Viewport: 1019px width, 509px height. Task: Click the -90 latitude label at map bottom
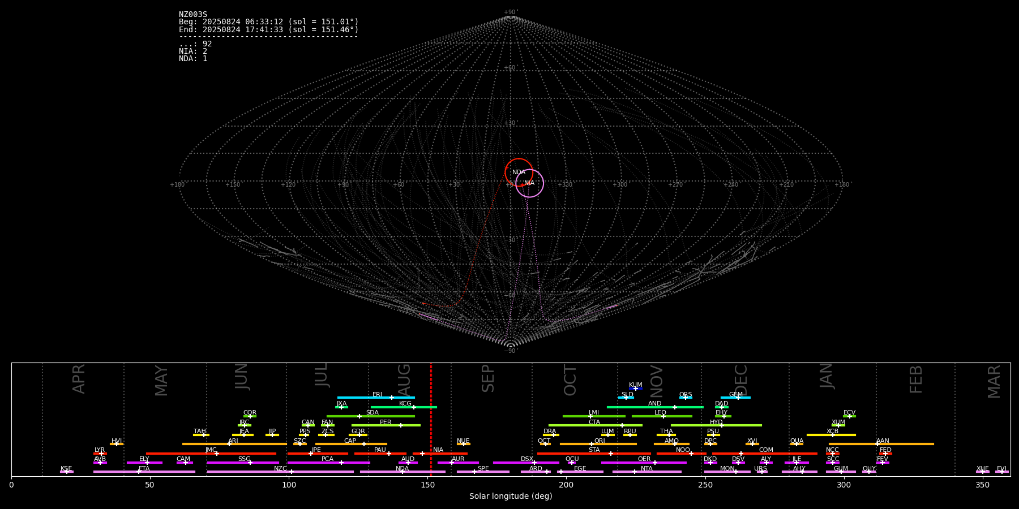pyautogui.click(x=509, y=351)
